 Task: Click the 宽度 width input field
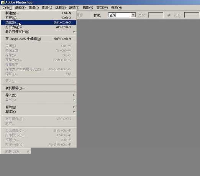pyautogui.click(x=156, y=15)
